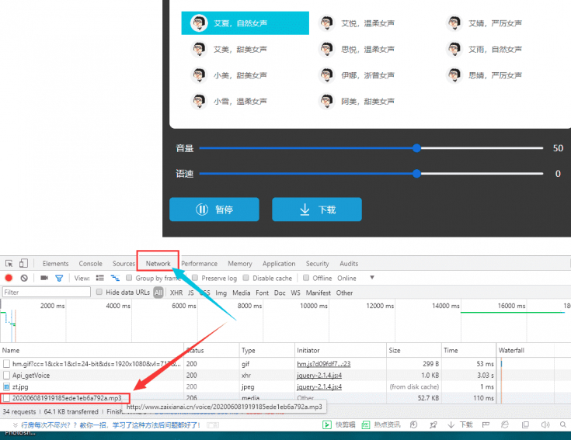Clear the network log
Viewport: 571px width, 440px height.
(24, 278)
